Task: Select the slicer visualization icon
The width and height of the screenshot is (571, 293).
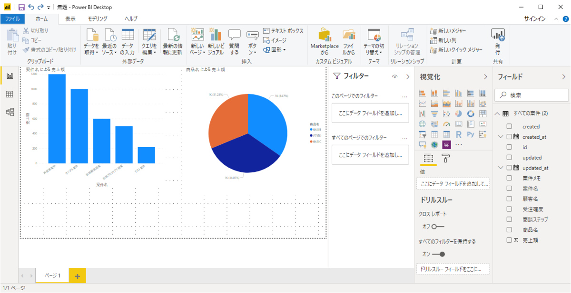Action: [x=423, y=134]
